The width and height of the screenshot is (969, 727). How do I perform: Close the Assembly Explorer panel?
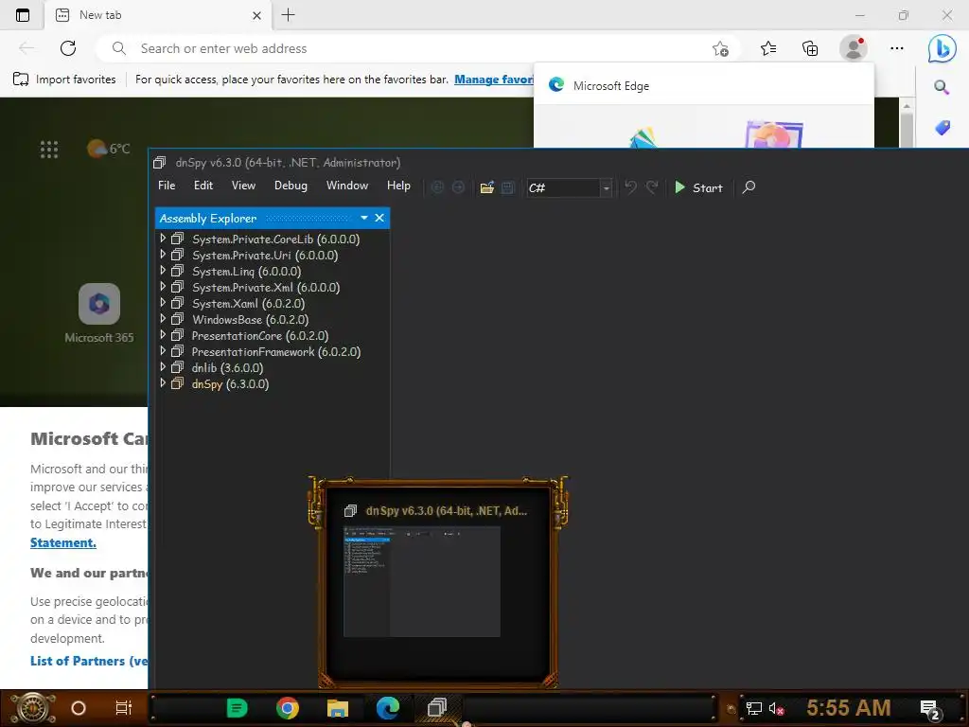(x=379, y=218)
